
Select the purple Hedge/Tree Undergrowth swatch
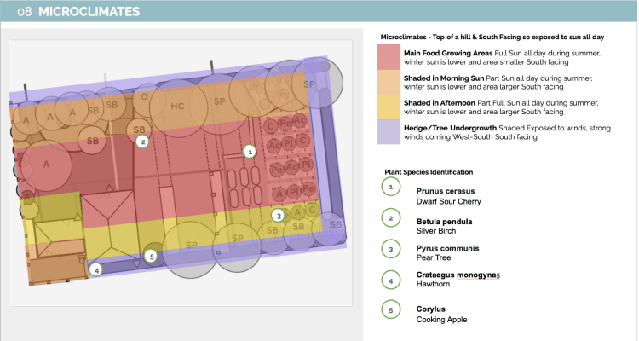(x=389, y=131)
